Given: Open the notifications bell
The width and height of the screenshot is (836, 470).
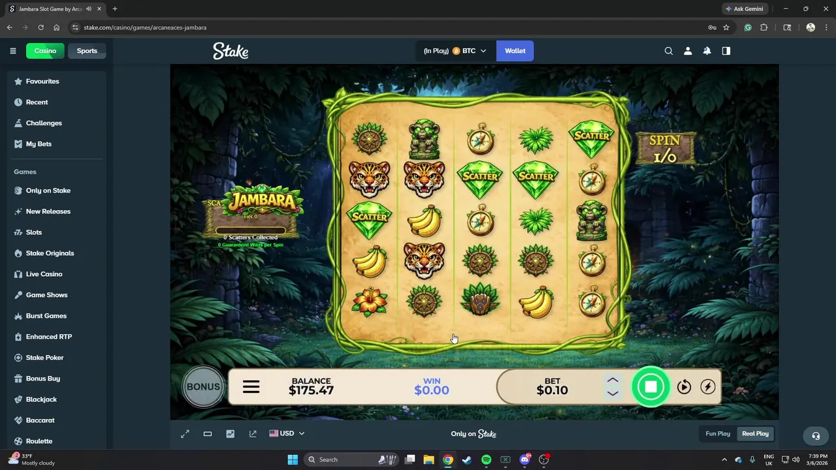Looking at the screenshot, I should [707, 51].
